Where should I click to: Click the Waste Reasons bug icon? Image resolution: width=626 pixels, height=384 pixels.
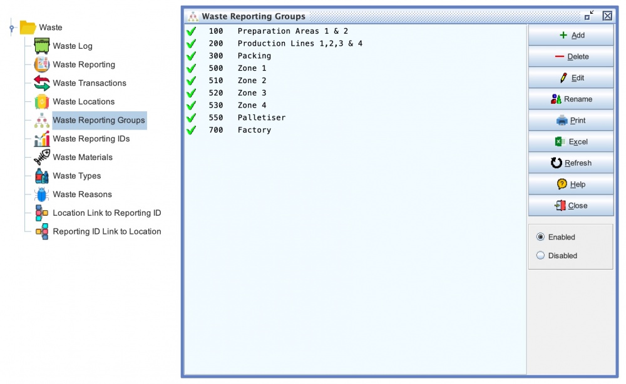coord(42,195)
